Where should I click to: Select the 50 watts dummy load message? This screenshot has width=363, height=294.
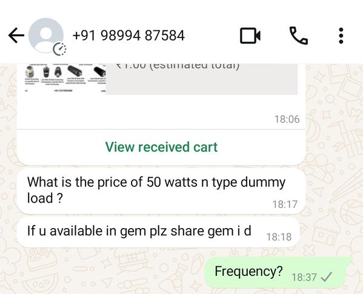[x=161, y=191]
